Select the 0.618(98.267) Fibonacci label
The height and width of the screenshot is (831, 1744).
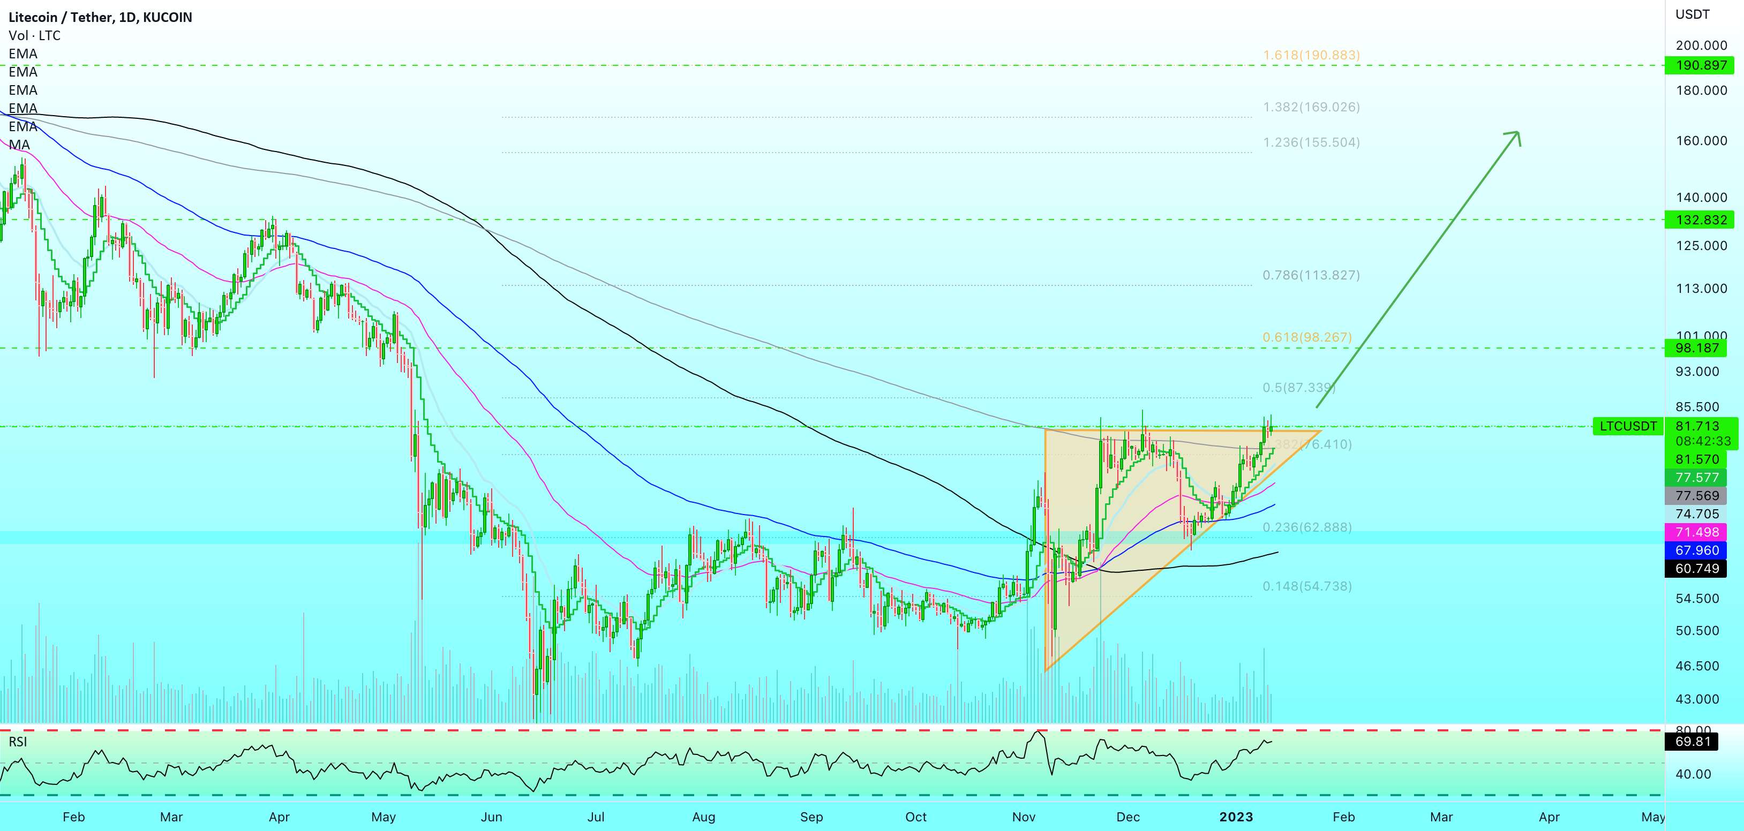point(1306,337)
